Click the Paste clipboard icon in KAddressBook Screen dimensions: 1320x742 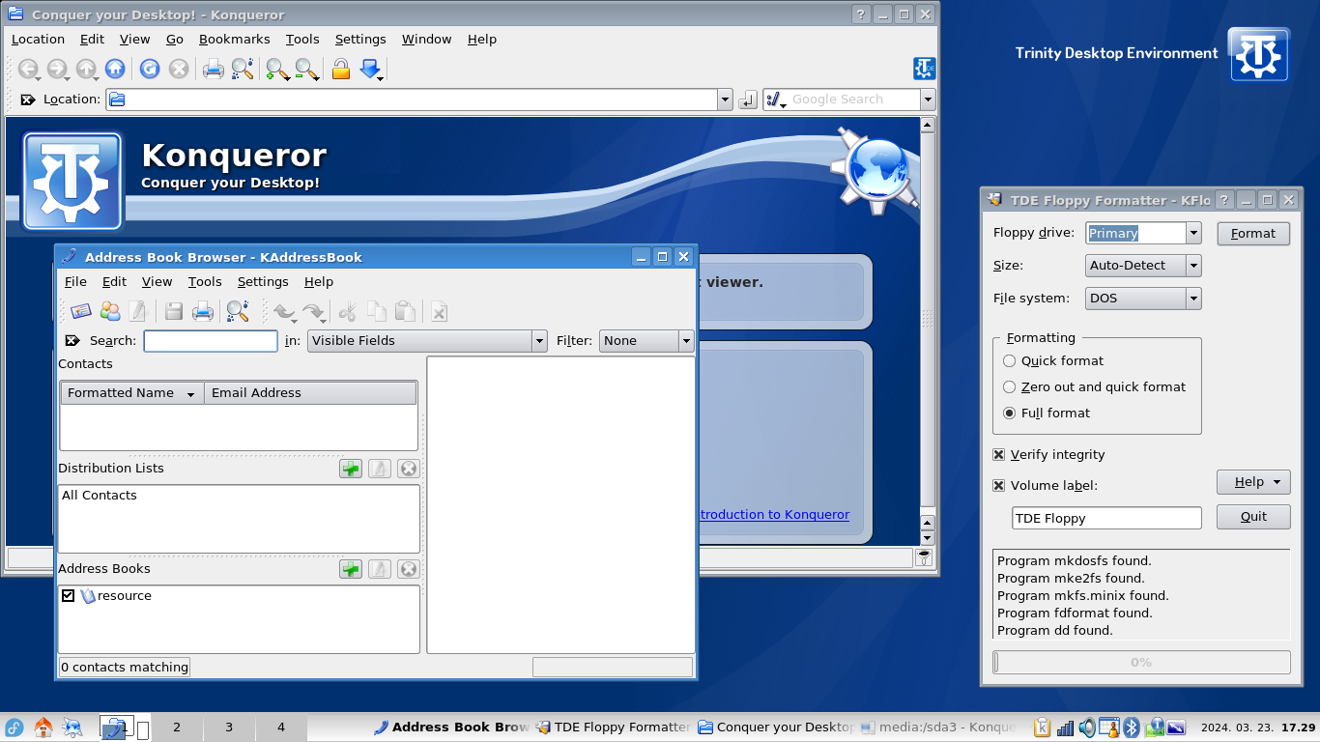(406, 311)
